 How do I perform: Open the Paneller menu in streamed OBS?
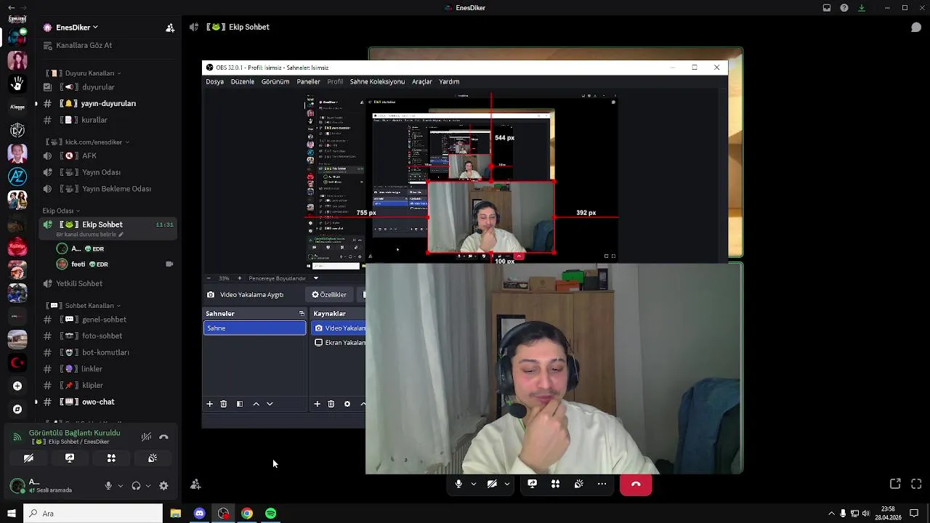point(308,81)
